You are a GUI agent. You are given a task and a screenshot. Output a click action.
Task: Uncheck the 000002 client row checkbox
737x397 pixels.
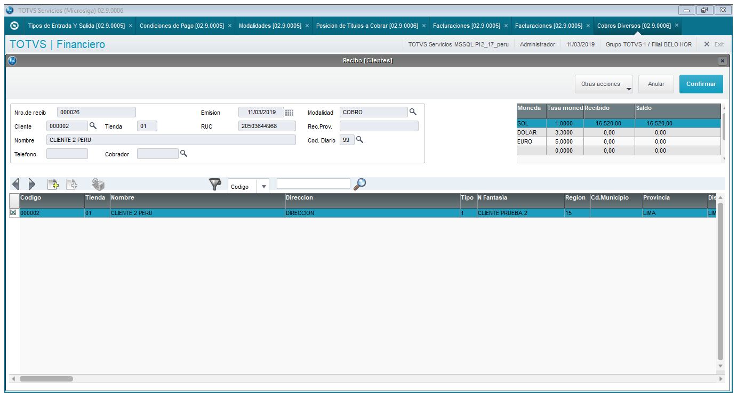point(13,213)
